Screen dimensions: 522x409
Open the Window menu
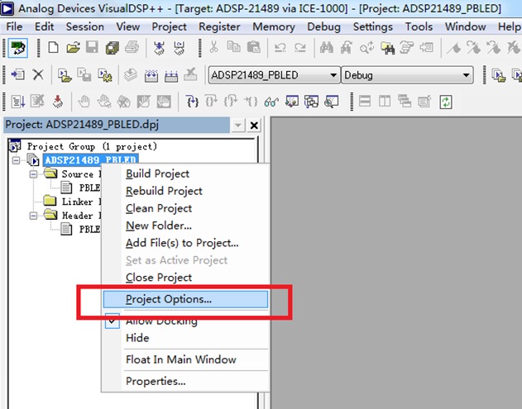click(466, 26)
